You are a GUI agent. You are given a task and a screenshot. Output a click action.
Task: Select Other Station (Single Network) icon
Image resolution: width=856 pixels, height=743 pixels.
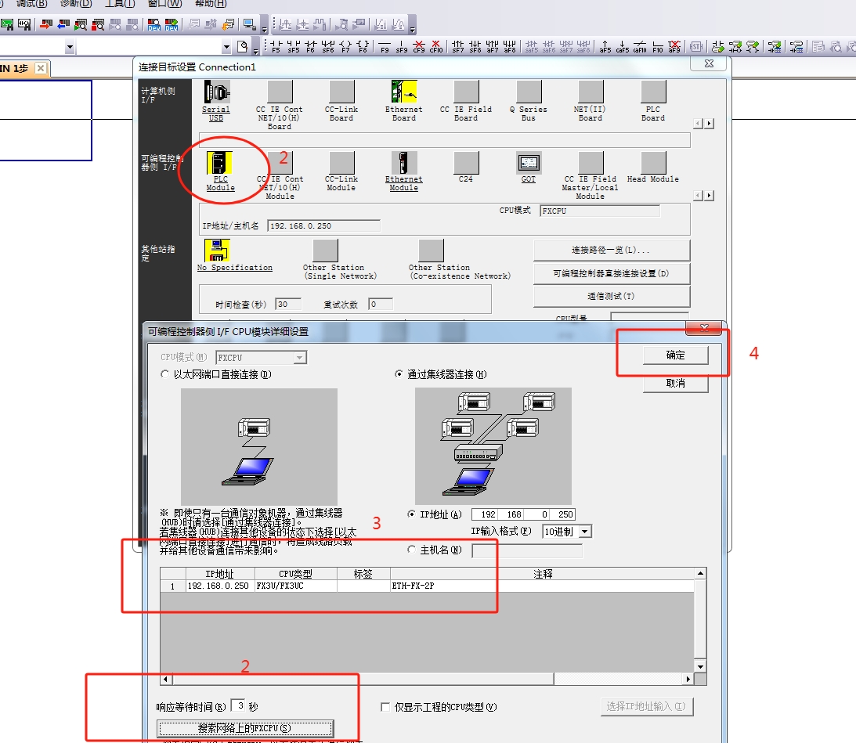coord(325,251)
